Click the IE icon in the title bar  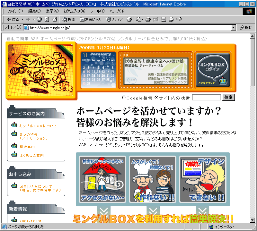click(x=4, y=4)
